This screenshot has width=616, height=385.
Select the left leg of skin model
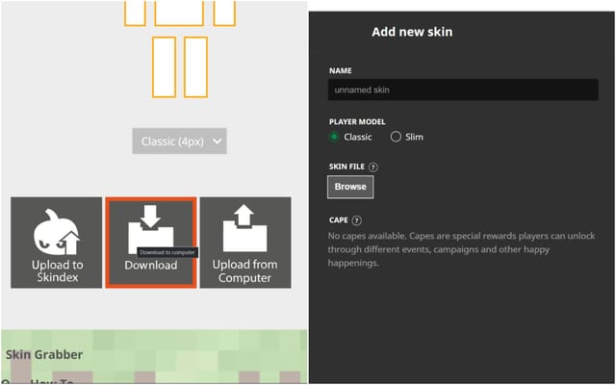tap(164, 66)
